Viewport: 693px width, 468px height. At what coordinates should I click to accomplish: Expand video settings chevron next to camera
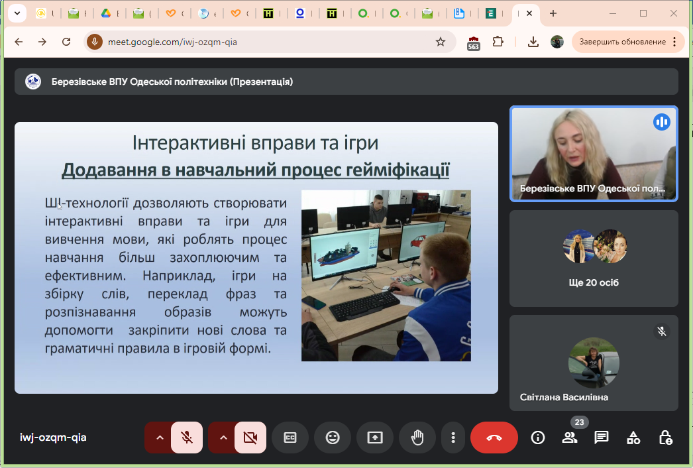click(223, 438)
